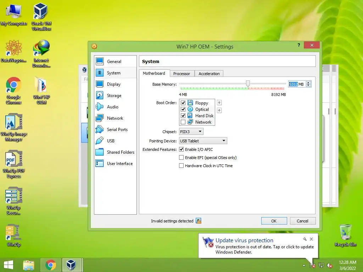363x272 pixels.
Task: Select WinZip desktop icon
Action: [x=14, y=235]
